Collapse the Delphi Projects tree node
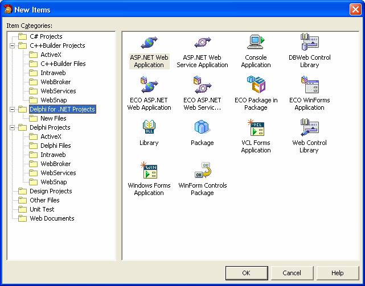Viewport: 365px width, 286px height. (12, 128)
